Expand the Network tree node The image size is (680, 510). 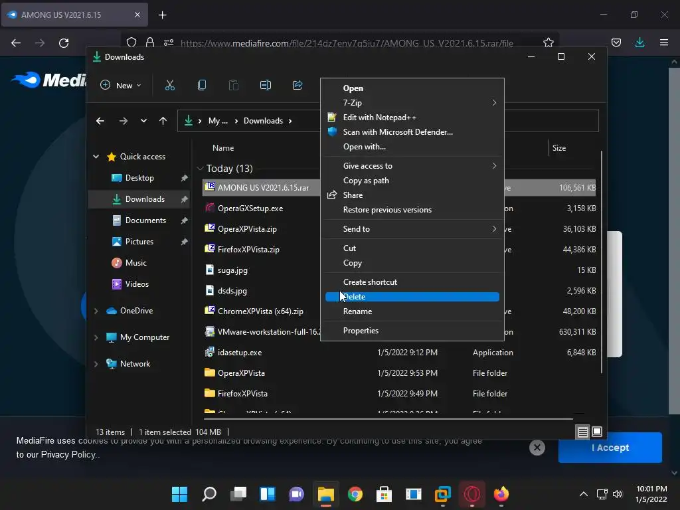coord(96,364)
